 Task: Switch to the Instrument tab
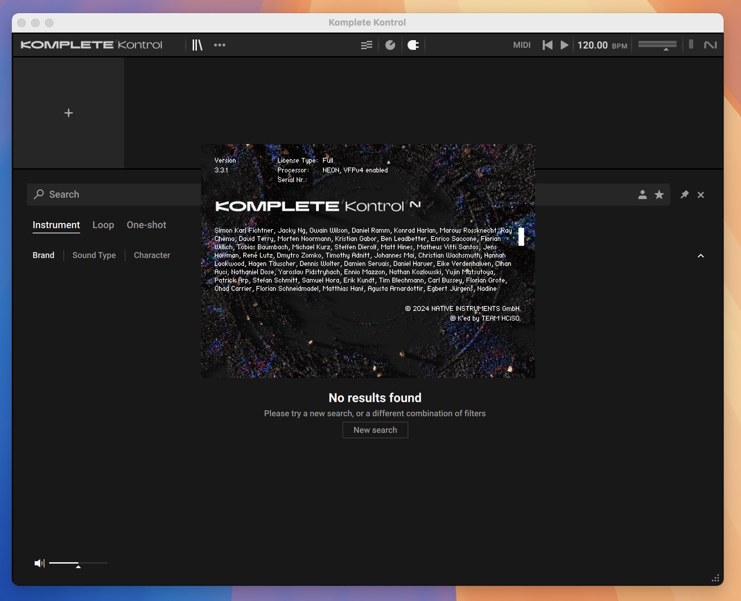(56, 225)
